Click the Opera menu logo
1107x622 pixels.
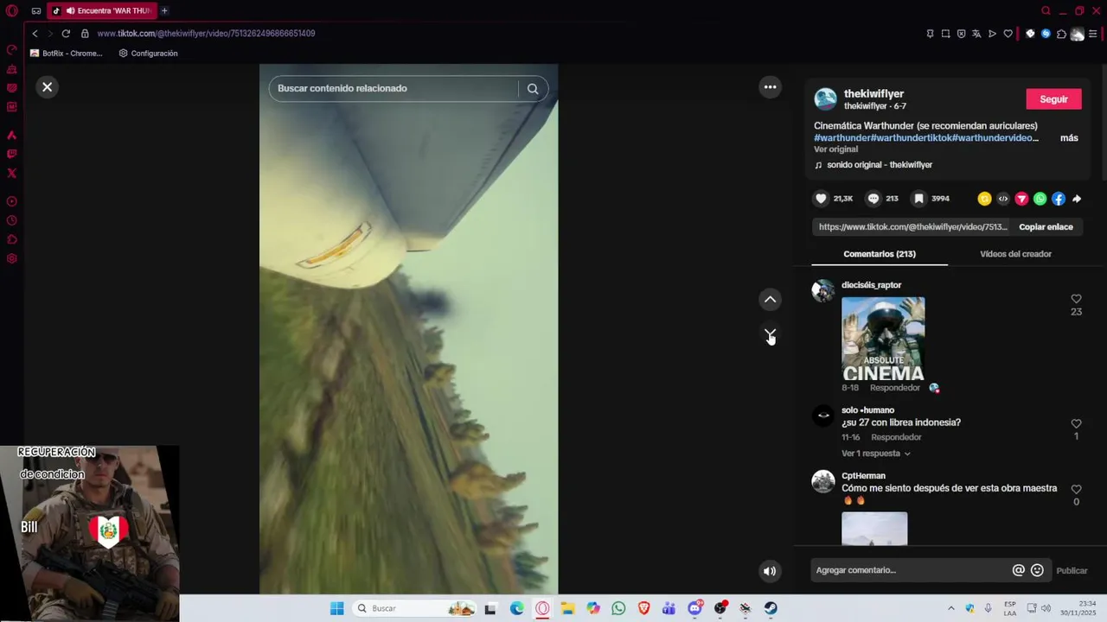pos(12,10)
